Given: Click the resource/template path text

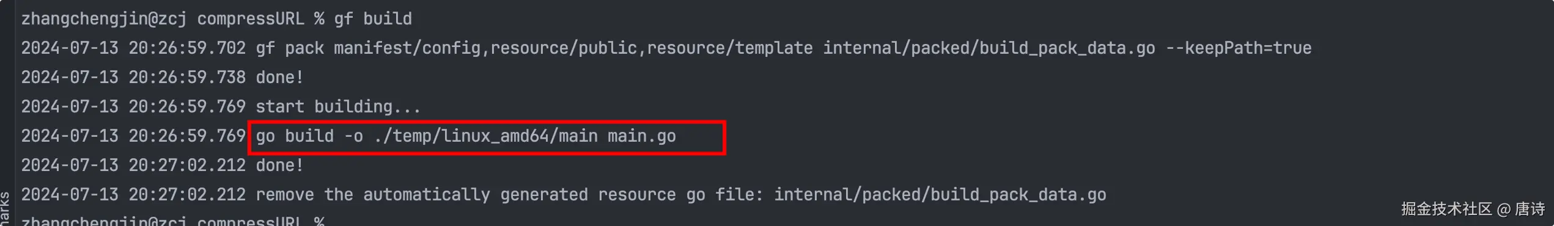Looking at the screenshot, I should [730, 48].
